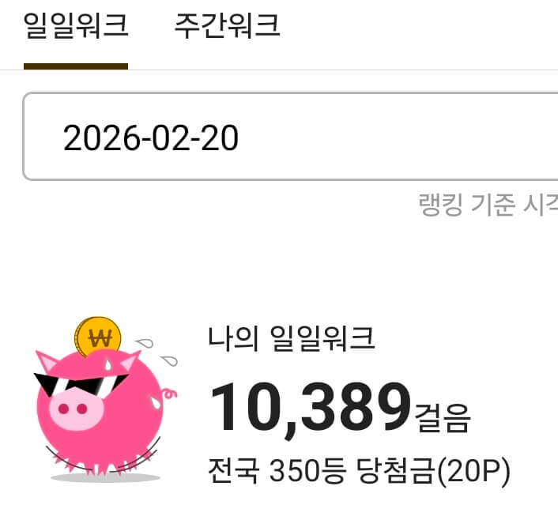The width and height of the screenshot is (558, 520).
Task: Switch to the 주간워크 tab
Action: [227, 25]
